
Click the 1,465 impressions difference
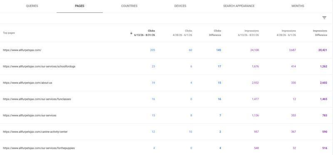click(324, 99)
